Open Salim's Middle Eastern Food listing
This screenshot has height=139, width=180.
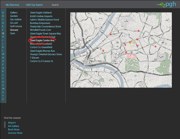(45, 19)
